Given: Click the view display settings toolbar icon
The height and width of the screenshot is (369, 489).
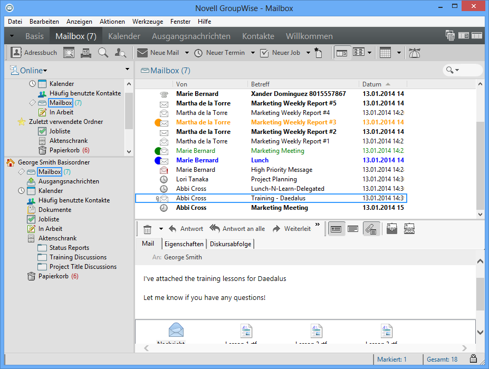Looking at the screenshot, I should tap(359, 52).
